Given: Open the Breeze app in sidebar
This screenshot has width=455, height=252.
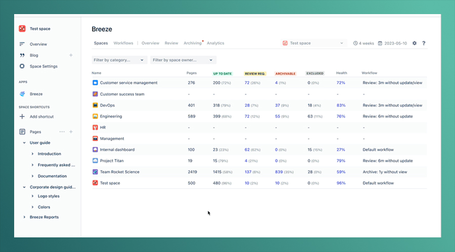Looking at the screenshot, I should coord(36,94).
